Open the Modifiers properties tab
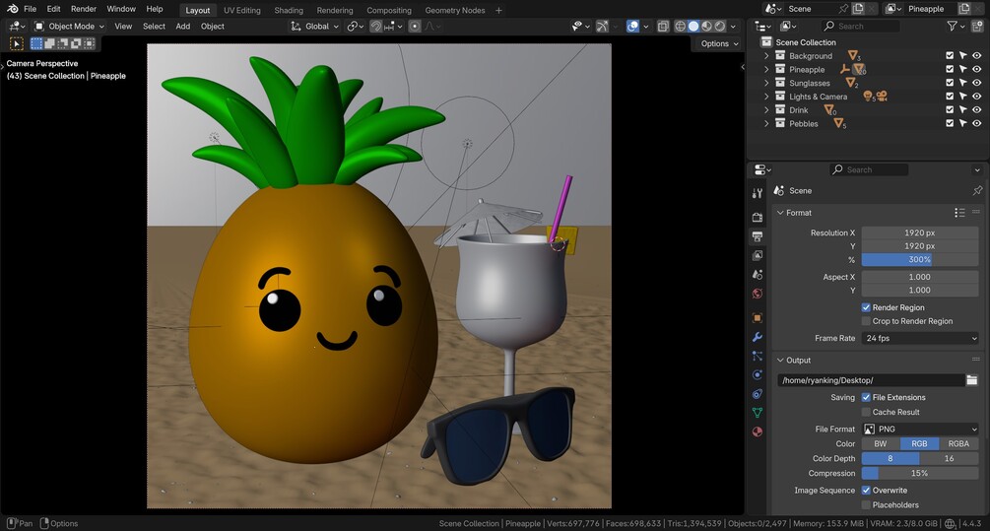Screen dimensions: 990x531 [757, 337]
